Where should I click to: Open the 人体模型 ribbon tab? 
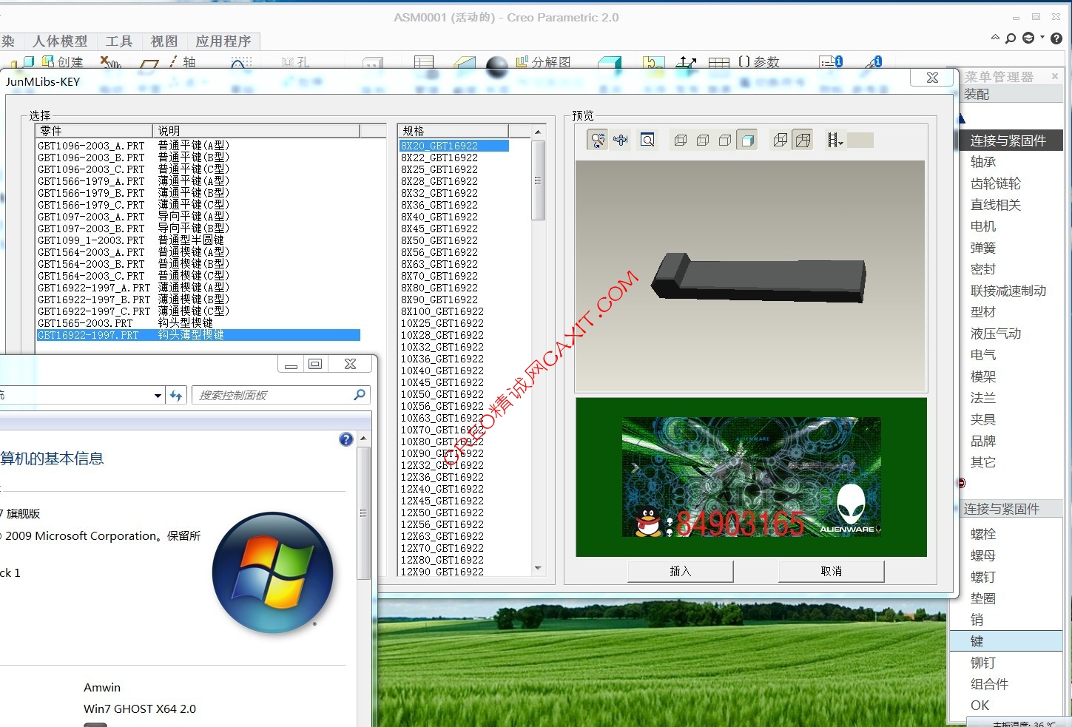tap(60, 41)
